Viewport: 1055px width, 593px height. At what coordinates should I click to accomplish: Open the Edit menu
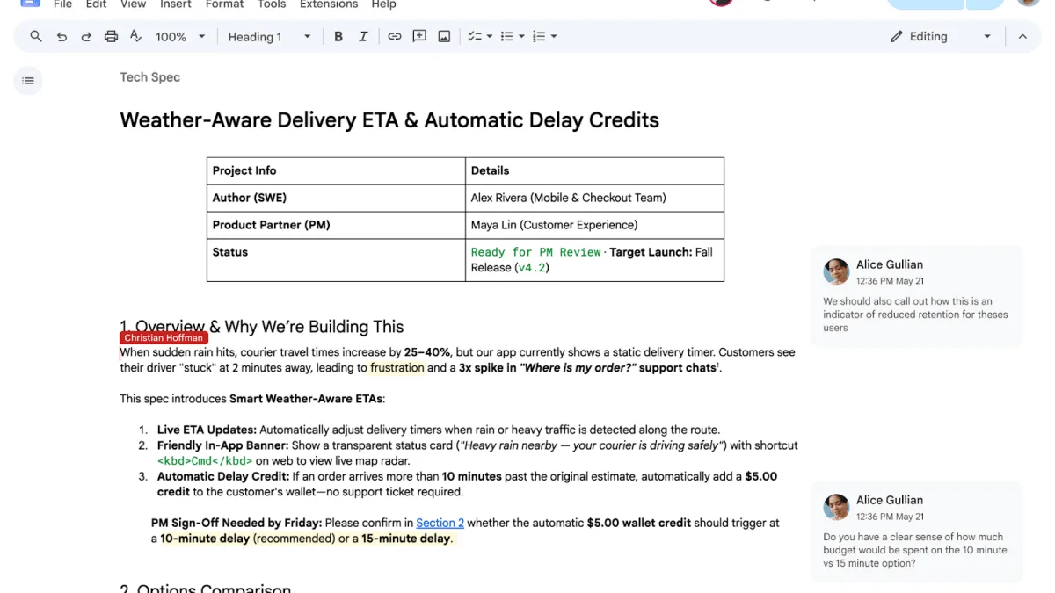point(97,4)
